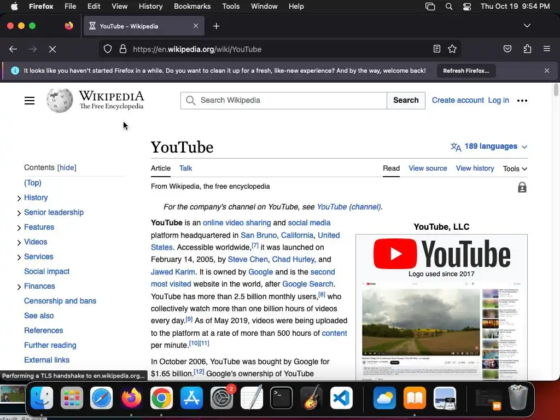The width and height of the screenshot is (560, 420).
Task: Open the YouTube (channel) link
Action: point(348,207)
